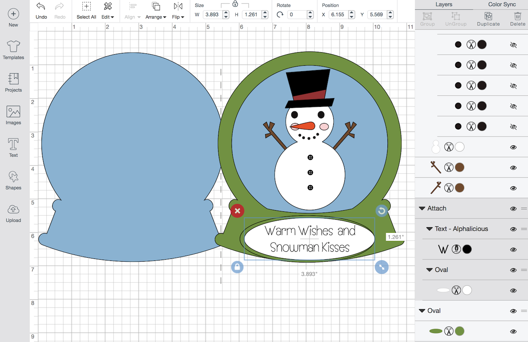Add text with the Text tool
The width and height of the screenshot is (528, 342).
tap(13, 148)
